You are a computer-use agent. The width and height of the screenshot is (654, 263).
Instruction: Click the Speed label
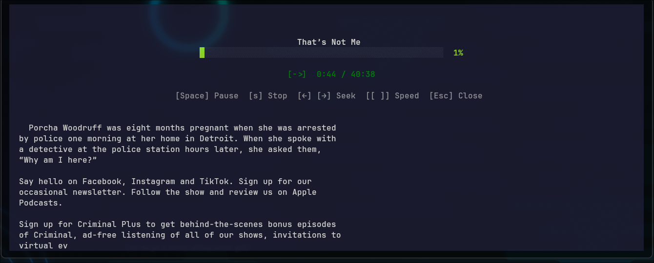(x=407, y=96)
